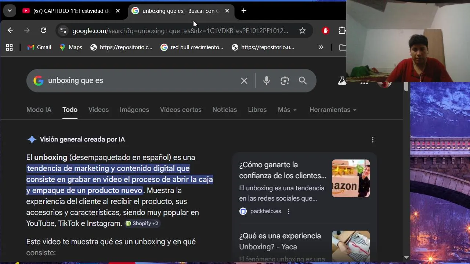The image size is (470, 264).
Task: Click the Google logo in the search box
Action: 39,81
